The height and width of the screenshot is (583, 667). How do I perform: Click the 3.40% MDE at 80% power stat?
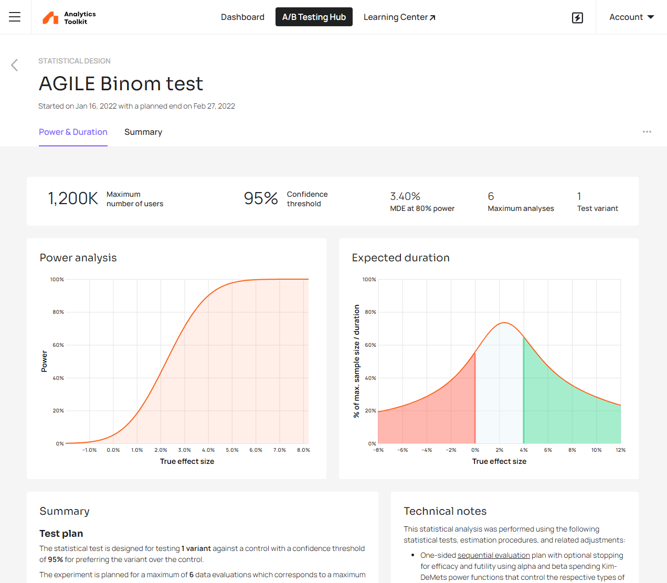pos(422,201)
